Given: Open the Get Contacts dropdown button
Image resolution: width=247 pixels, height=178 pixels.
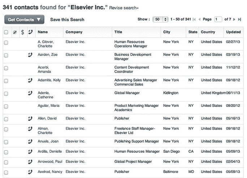Looking at the screenshot, I should (24, 19).
